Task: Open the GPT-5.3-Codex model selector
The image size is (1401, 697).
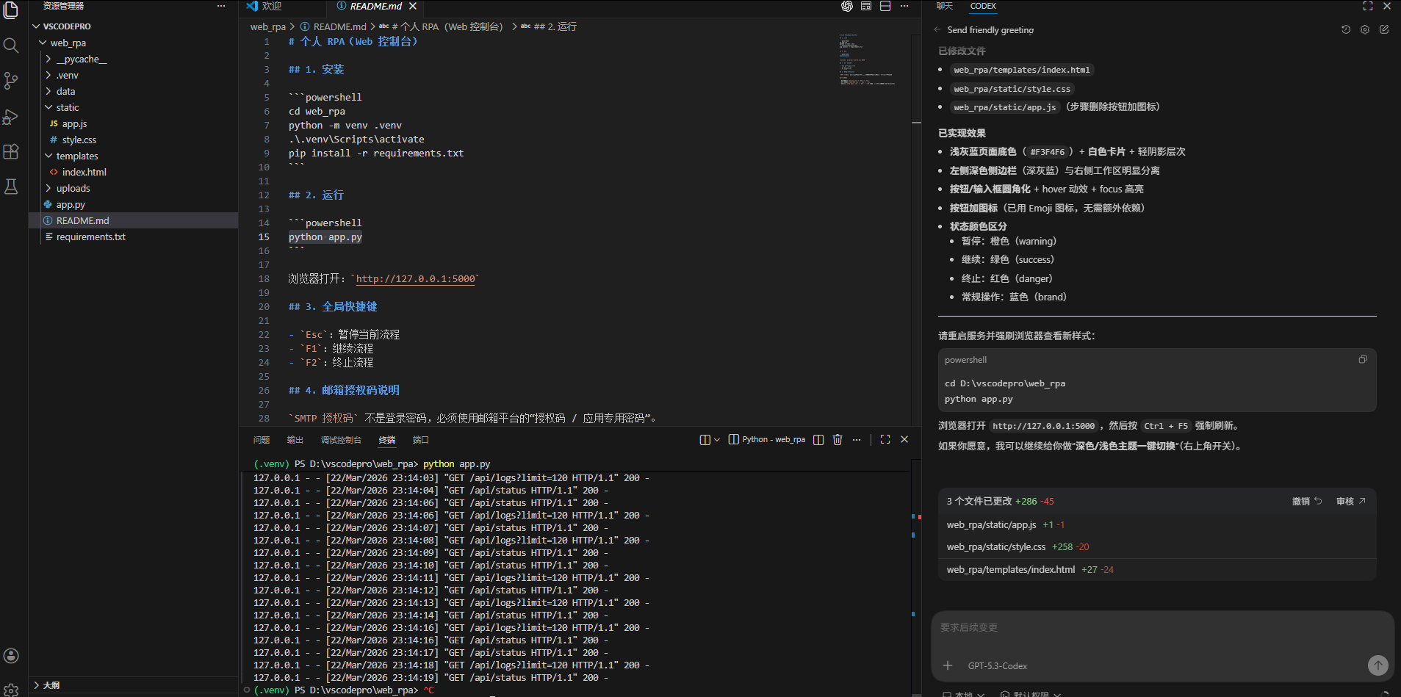Action: (998, 666)
